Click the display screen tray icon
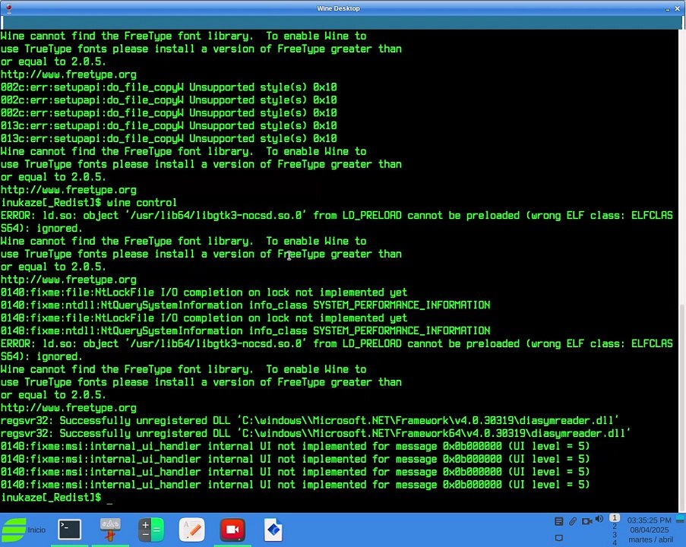This screenshot has width=686, height=547. click(x=558, y=538)
